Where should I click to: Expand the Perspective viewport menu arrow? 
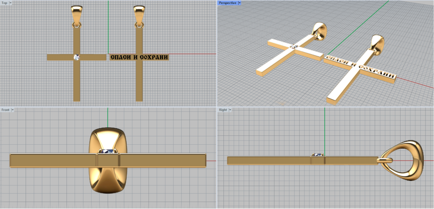tap(239, 3)
